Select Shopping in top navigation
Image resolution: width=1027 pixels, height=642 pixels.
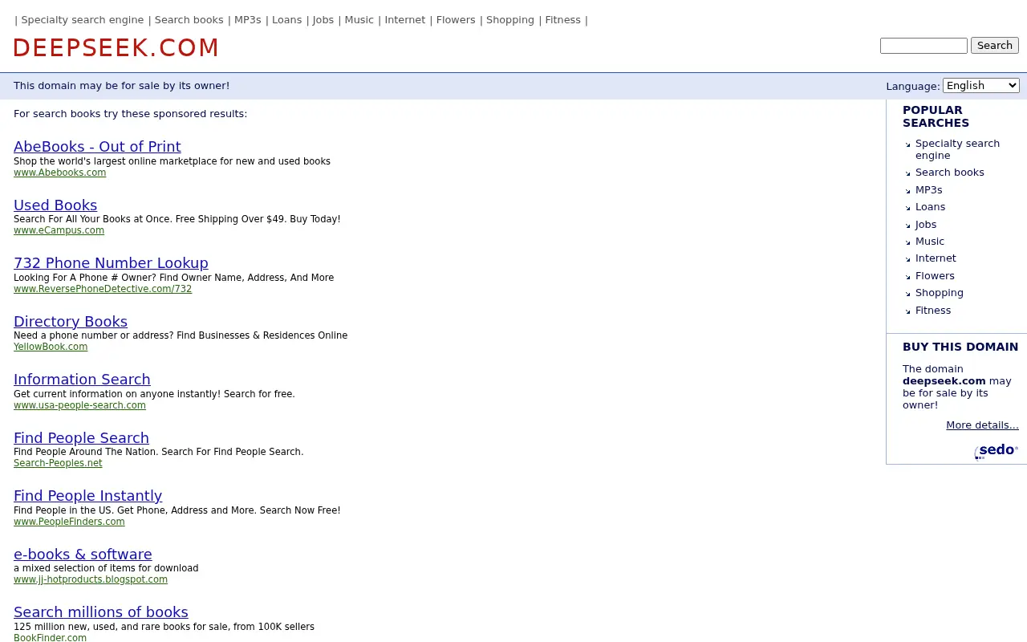(509, 20)
